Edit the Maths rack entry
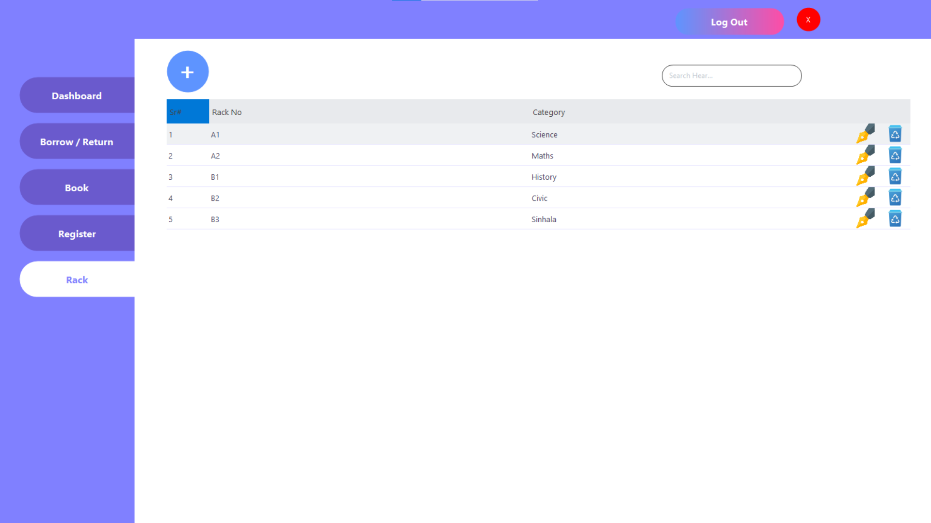 pyautogui.click(x=865, y=155)
